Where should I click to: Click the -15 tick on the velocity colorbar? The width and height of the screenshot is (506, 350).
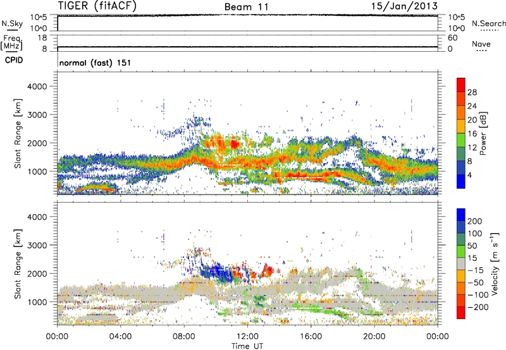(475, 270)
